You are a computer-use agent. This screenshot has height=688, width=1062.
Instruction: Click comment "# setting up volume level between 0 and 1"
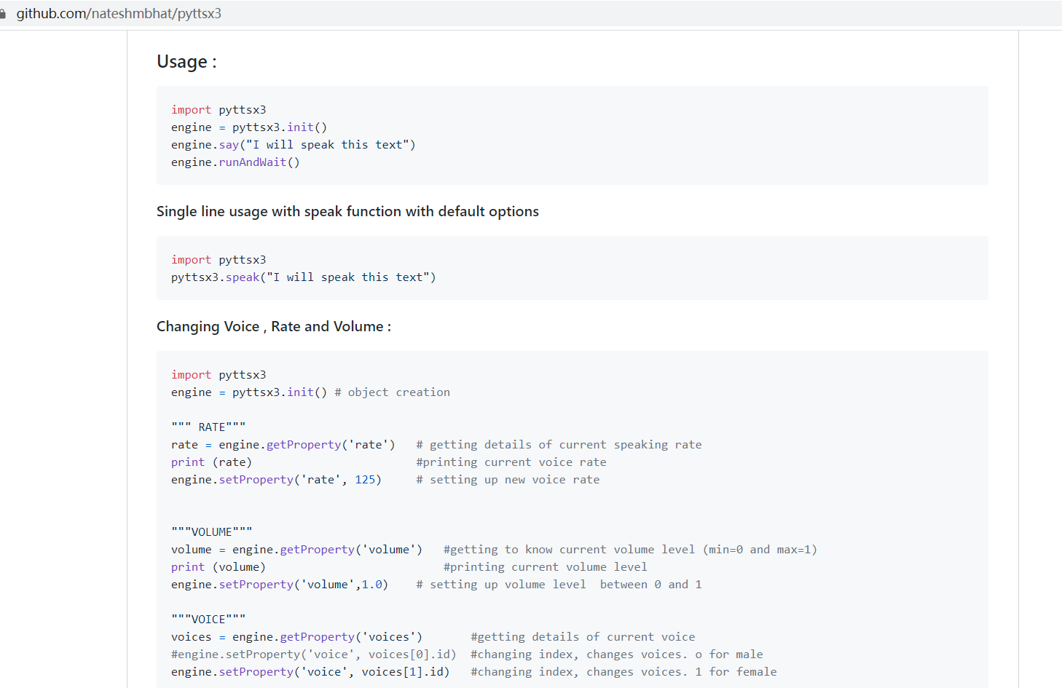pyautogui.click(x=559, y=585)
